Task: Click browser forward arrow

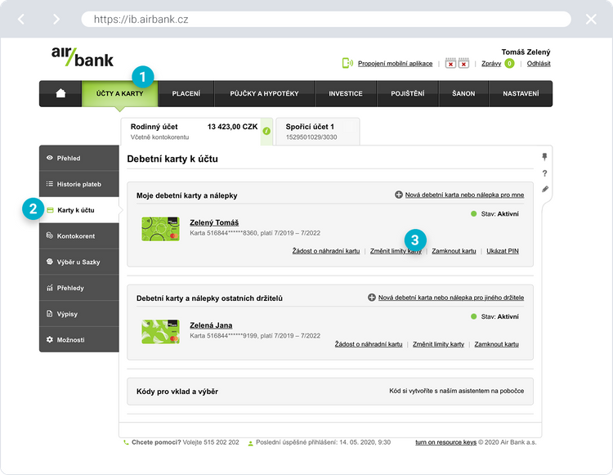Action: click(x=56, y=19)
